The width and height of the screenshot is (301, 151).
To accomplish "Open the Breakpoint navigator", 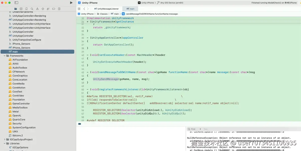I will tap(54, 9).
